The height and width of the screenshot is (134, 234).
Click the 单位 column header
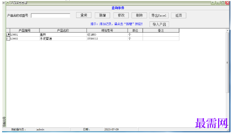[135, 30]
